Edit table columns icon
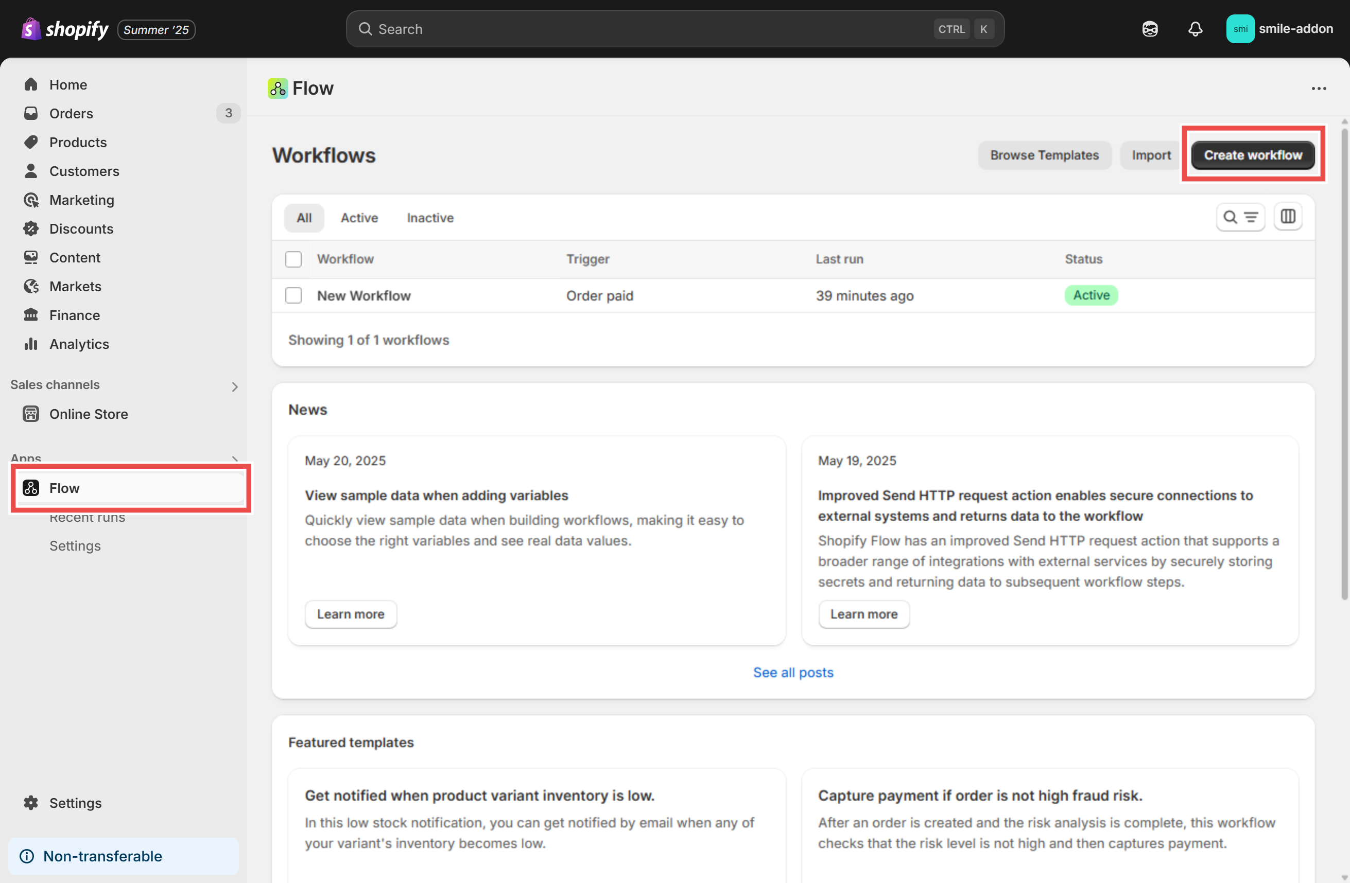The width and height of the screenshot is (1350, 883). click(1288, 217)
